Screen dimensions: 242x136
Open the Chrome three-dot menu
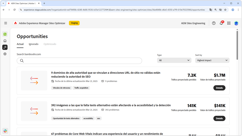click(238, 10)
